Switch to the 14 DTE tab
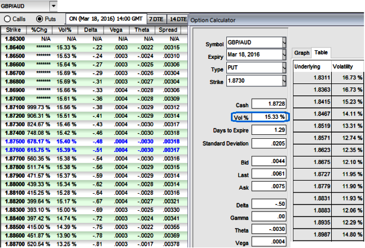Viewport: 365px width, 248px height. (x=179, y=19)
